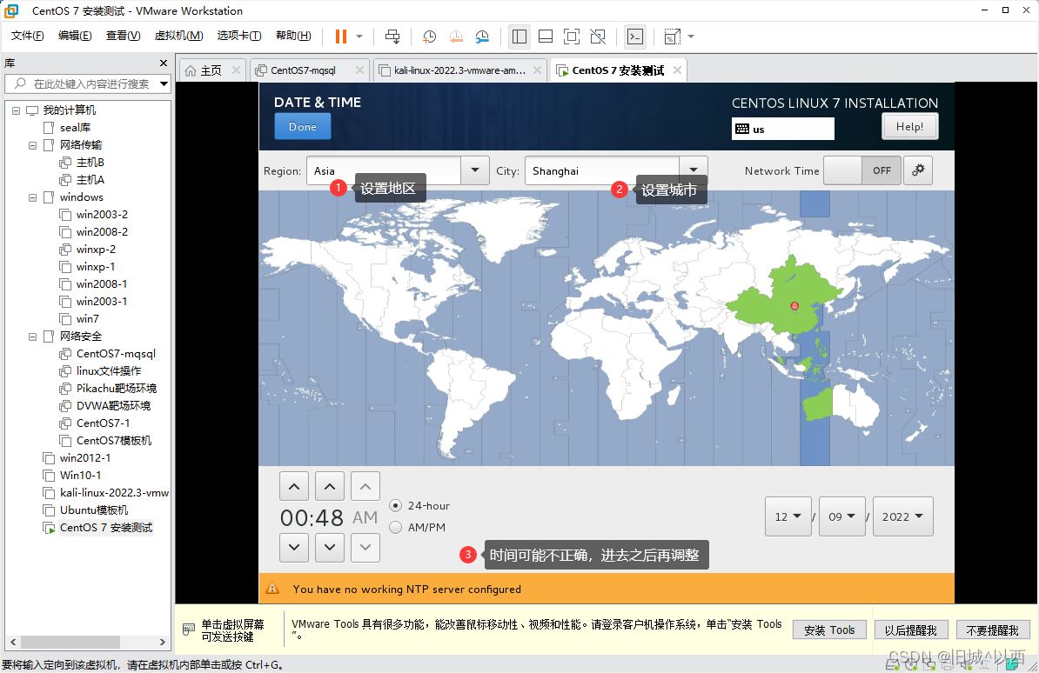Open the 编辑(E) menu
Screen dimensions: 1039x673
click(x=75, y=36)
